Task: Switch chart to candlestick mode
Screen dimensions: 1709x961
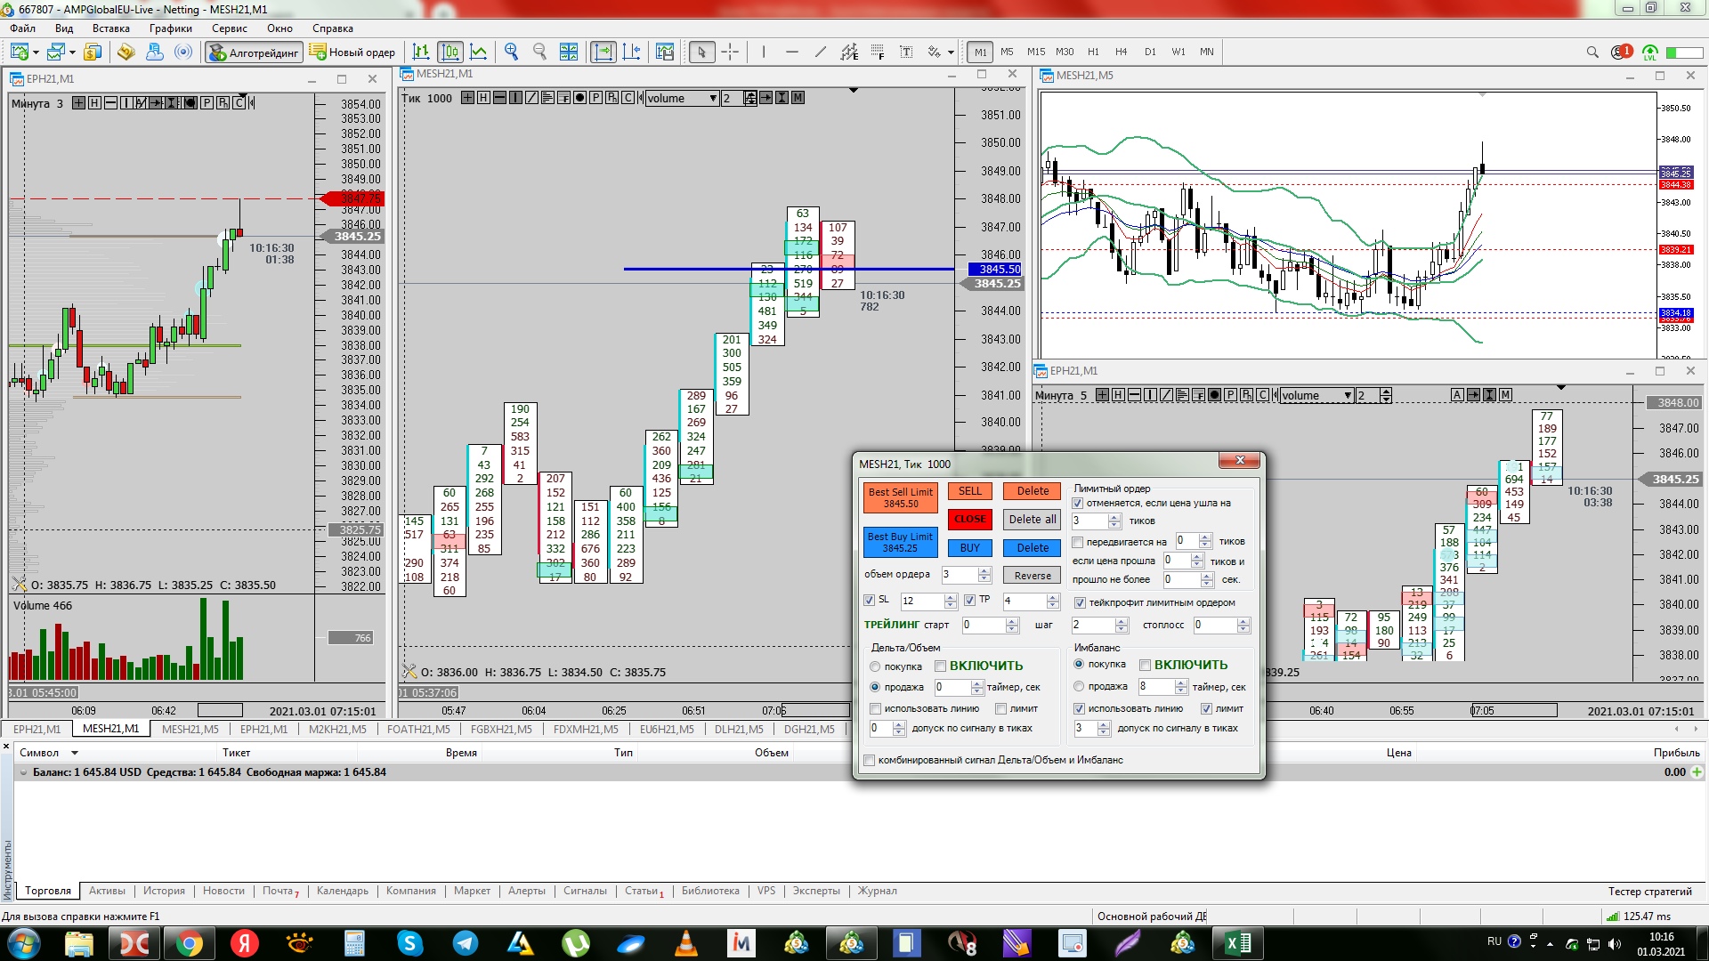Action: pyautogui.click(x=450, y=52)
